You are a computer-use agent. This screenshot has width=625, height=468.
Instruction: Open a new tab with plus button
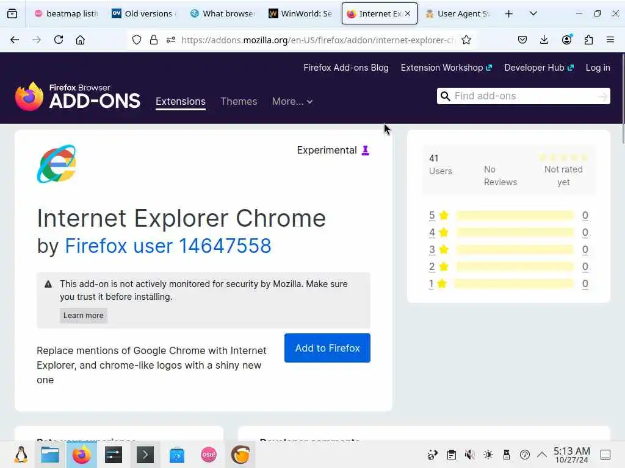pos(508,14)
